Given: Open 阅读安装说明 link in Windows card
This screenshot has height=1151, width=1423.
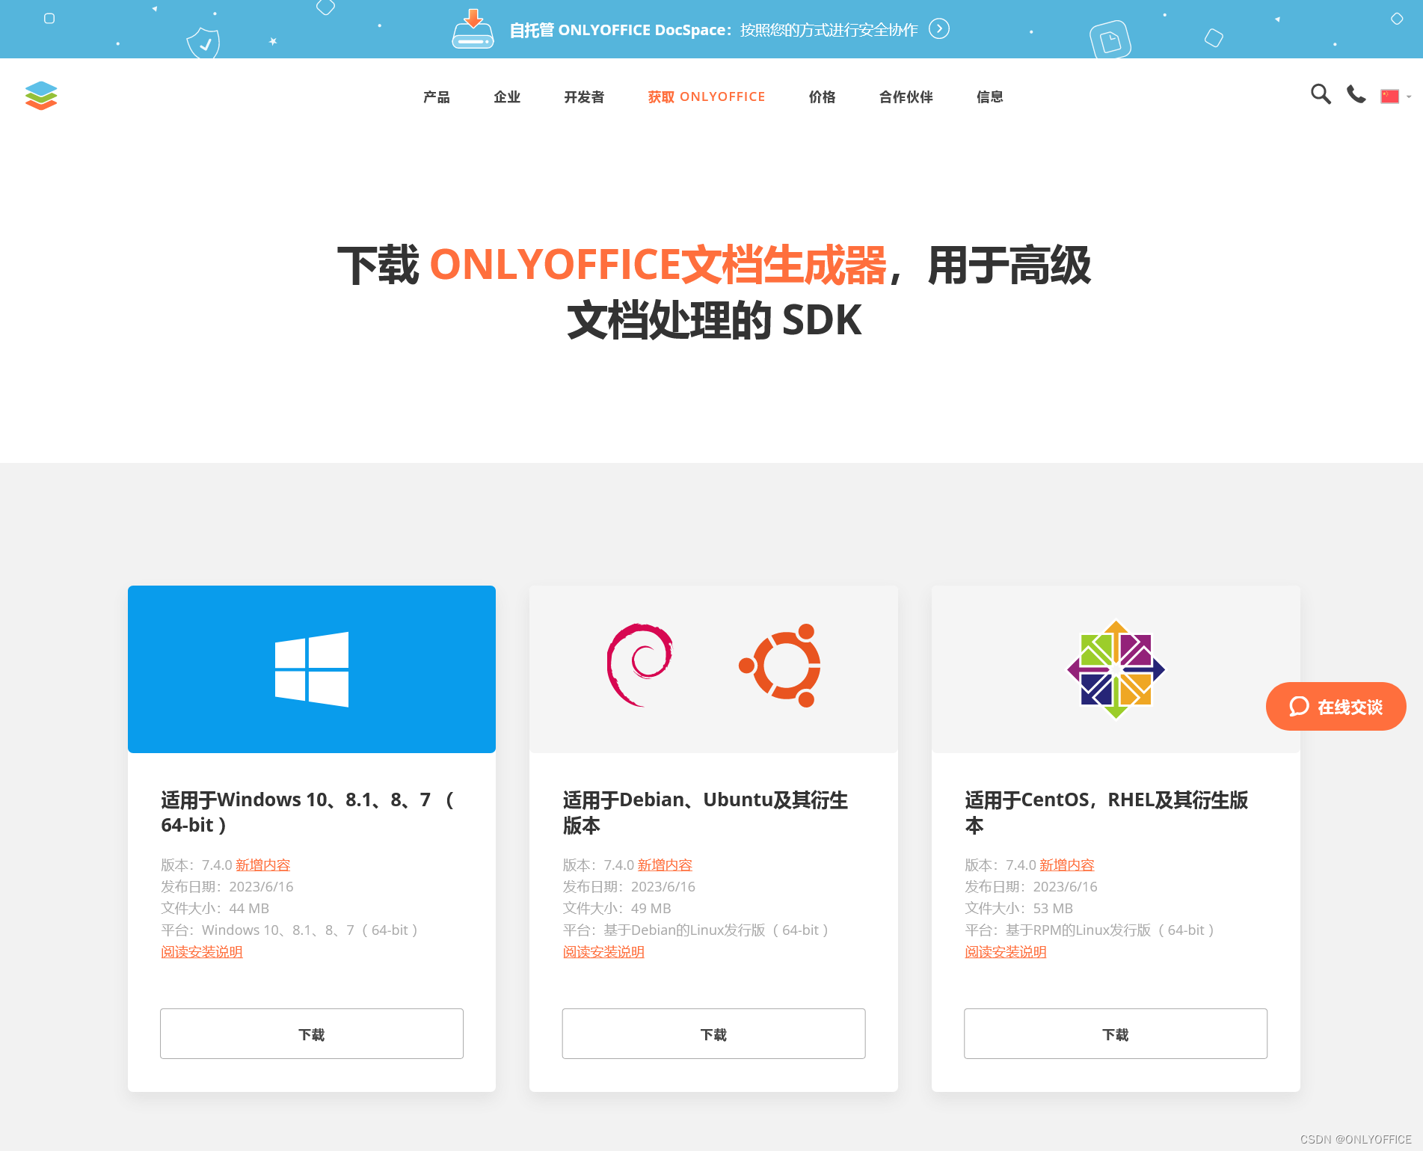Looking at the screenshot, I should pos(202,951).
